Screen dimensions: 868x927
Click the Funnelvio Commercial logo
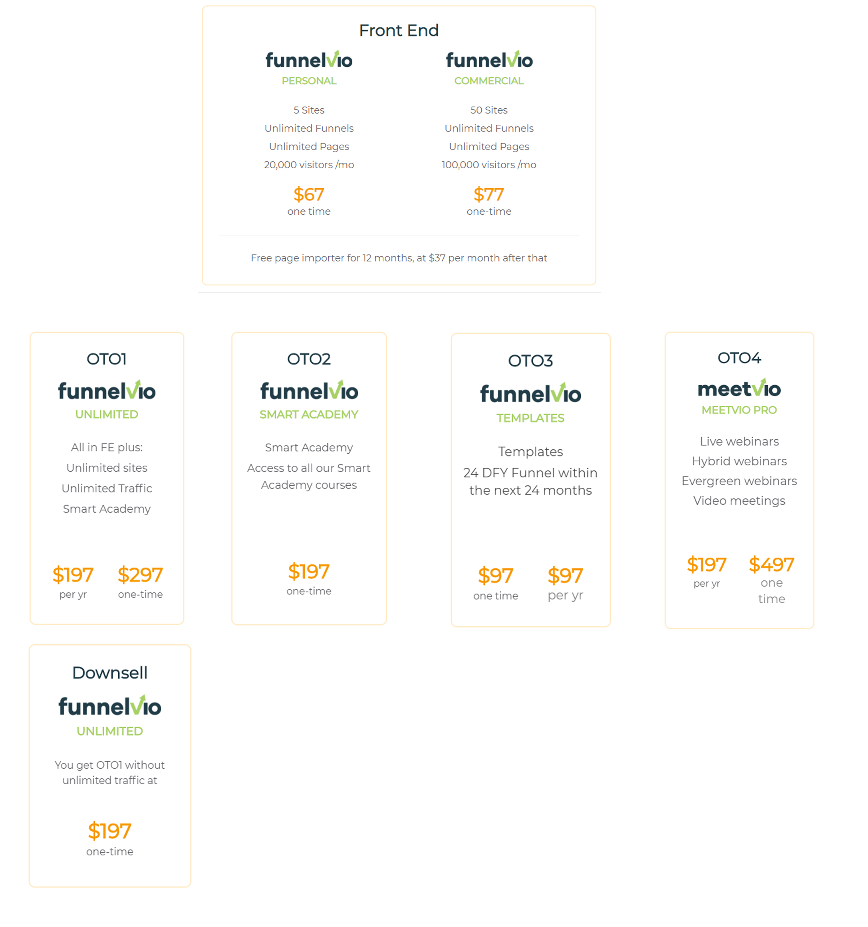tap(489, 60)
